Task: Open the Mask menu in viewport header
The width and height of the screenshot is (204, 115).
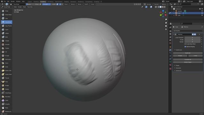Action: (24, 7)
